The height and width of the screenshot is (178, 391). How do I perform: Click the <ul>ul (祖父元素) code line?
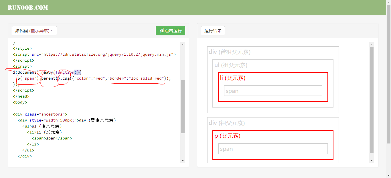click(42, 126)
